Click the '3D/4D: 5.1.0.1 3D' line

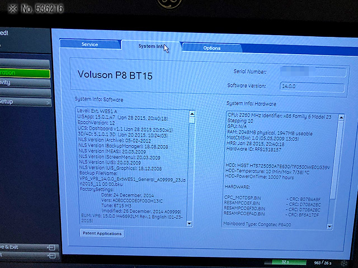tap(123, 135)
